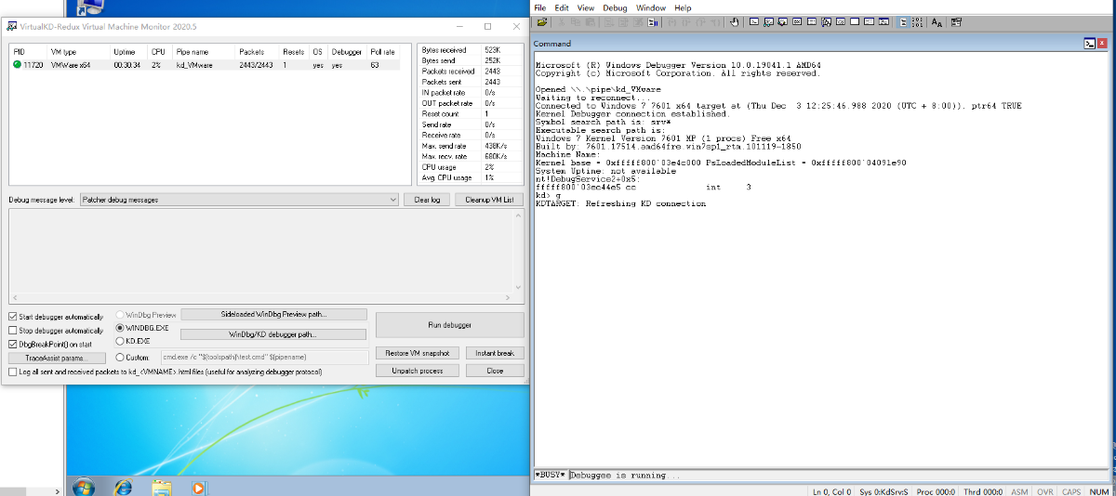The height and width of the screenshot is (496, 1116).
Task: Select the WinDbg Preview radio option
Action: click(119, 315)
